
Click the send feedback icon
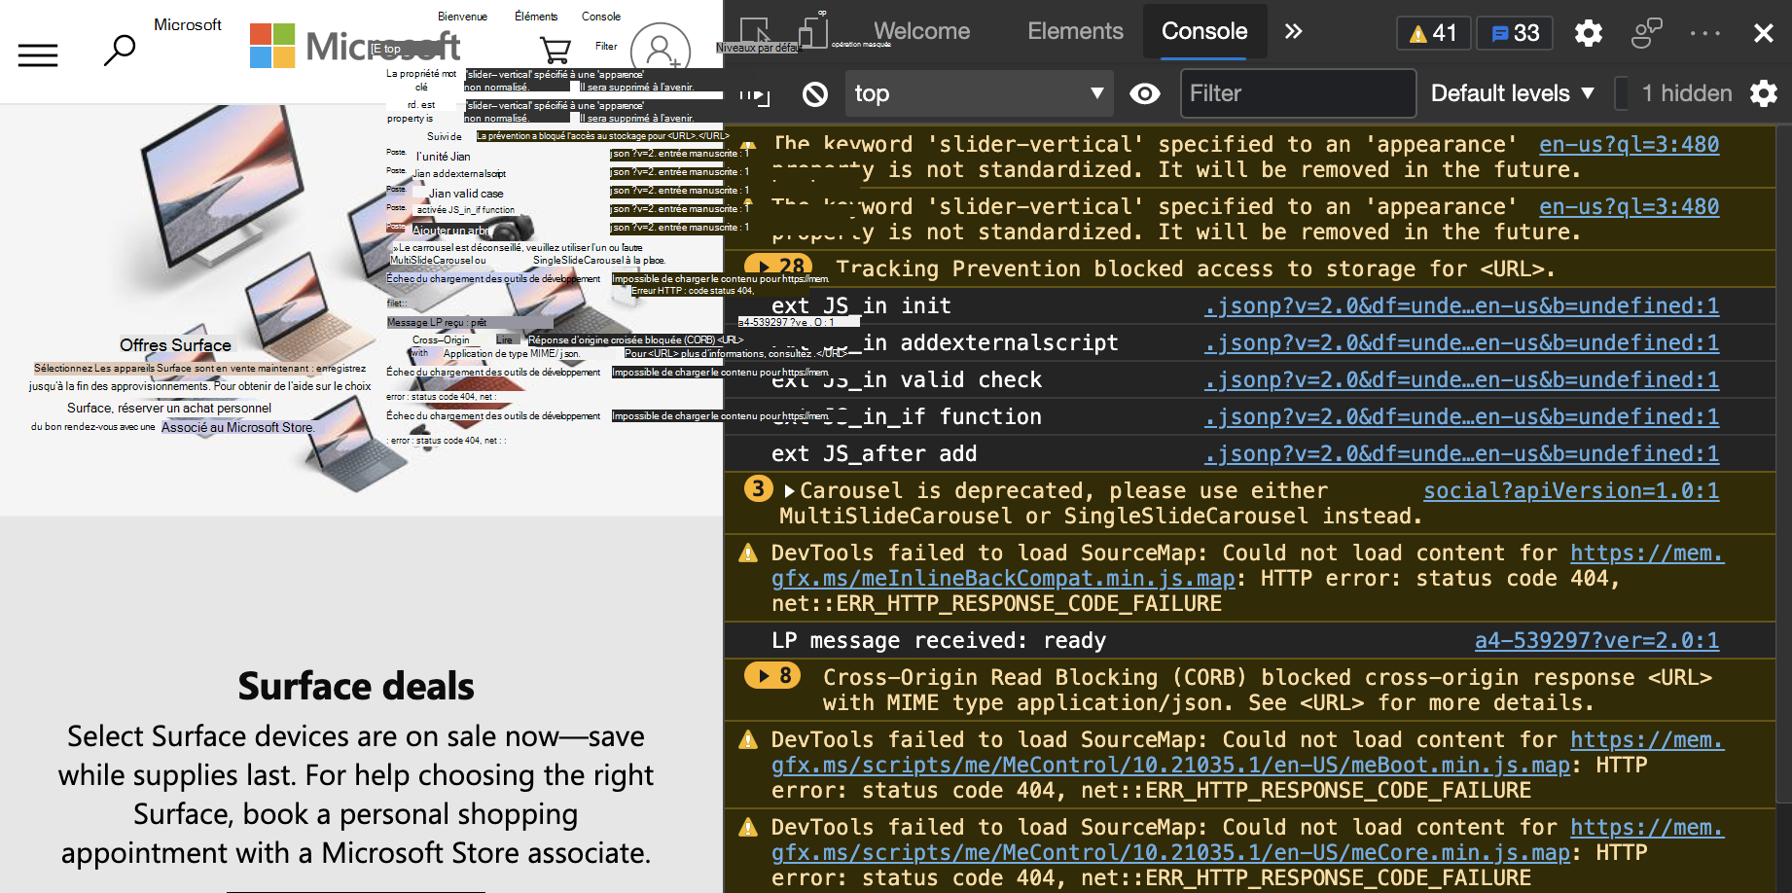1646,33
